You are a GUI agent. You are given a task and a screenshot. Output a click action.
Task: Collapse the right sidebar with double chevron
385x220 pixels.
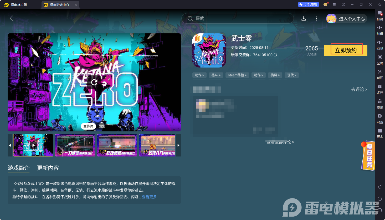[380, 5]
